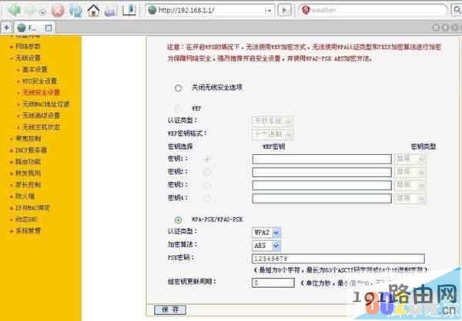Image resolution: width=462 pixels, height=321 pixels.
Task: Click the square icon on the tab
Action: pos(49,28)
